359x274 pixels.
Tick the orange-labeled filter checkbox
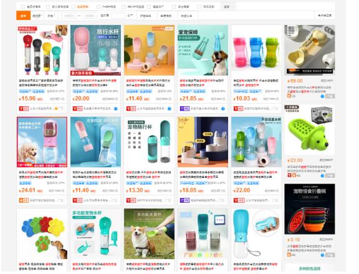[x=74, y=7]
